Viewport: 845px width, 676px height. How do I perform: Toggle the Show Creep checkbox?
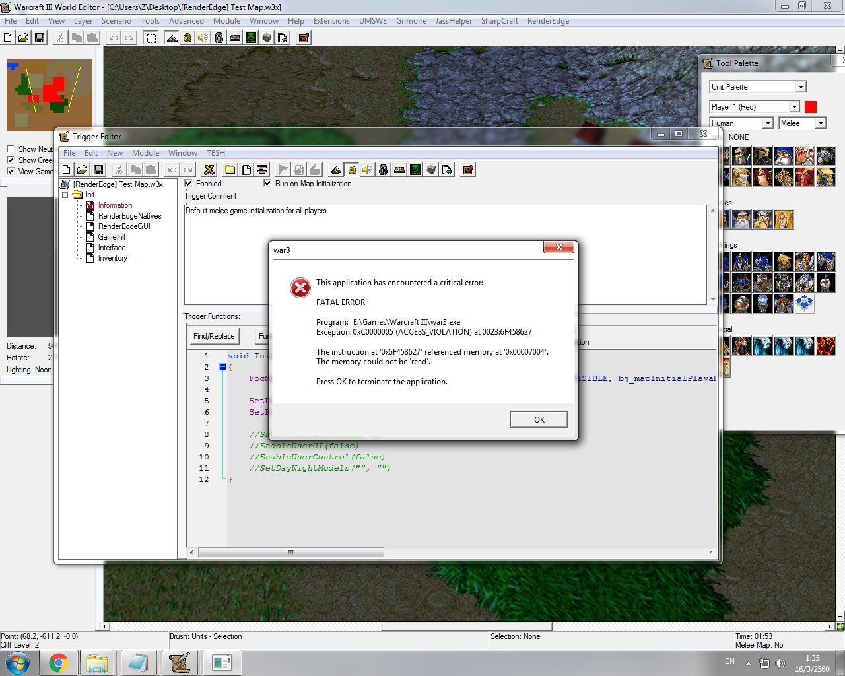tap(11, 160)
